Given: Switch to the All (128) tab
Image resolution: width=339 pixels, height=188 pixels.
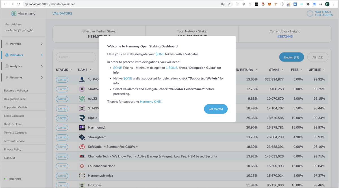Looking at the screenshot, I should coord(318,57).
